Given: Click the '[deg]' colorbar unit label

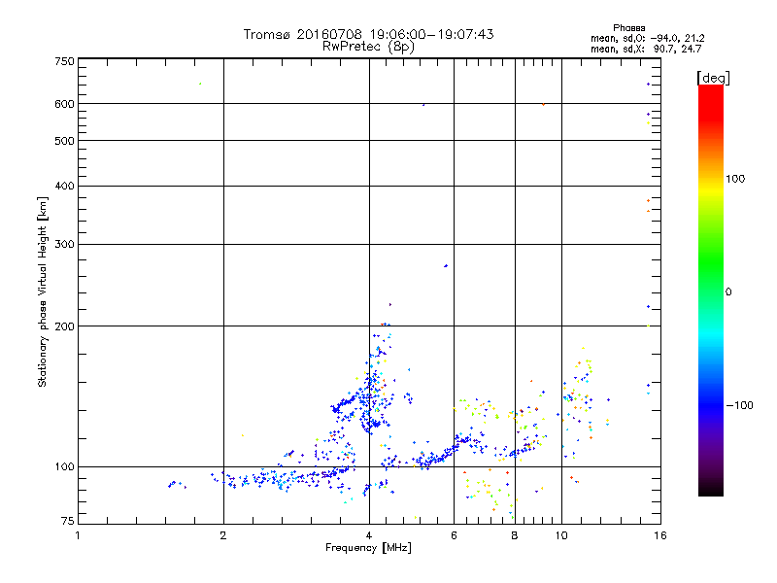Looking at the screenshot, I should coord(713,78).
